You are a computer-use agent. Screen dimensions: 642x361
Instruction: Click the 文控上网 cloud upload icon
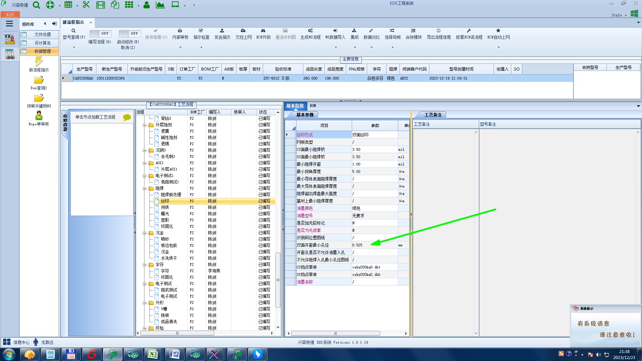click(243, 31)
